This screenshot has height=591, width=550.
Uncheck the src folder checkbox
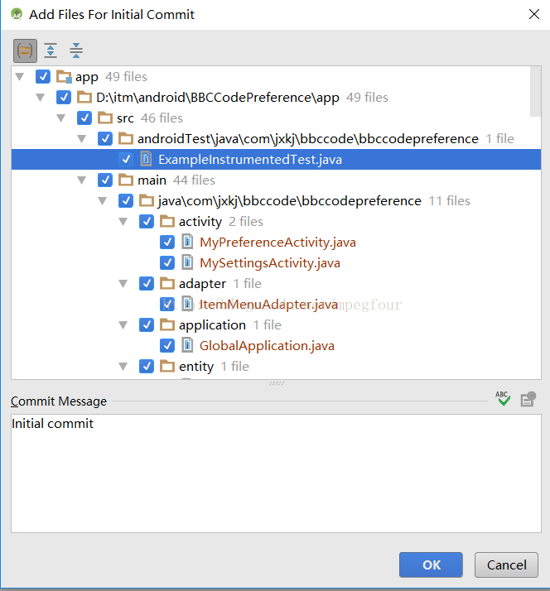coord(84,118)
